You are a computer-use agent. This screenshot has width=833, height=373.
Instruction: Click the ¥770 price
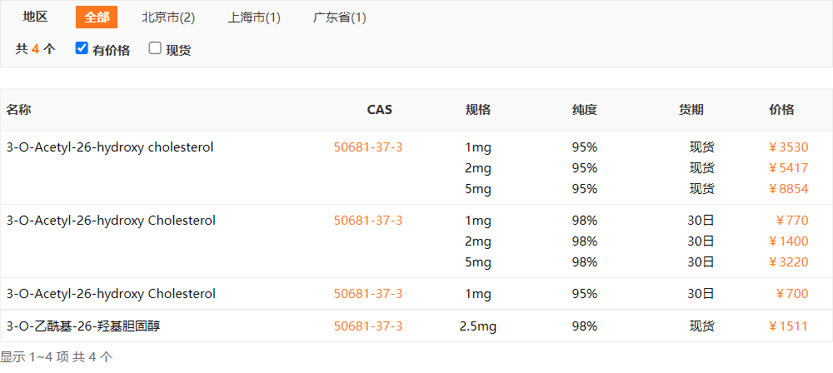(791, 221)
